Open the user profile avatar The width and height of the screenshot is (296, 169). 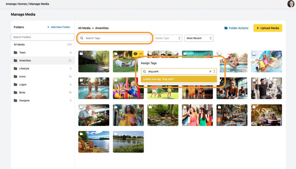[291, 4]
